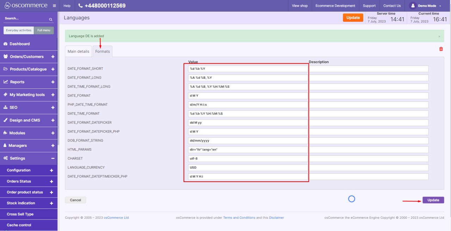451x231 pixels.
Task: Select Full menu mode
Action: 44,30
